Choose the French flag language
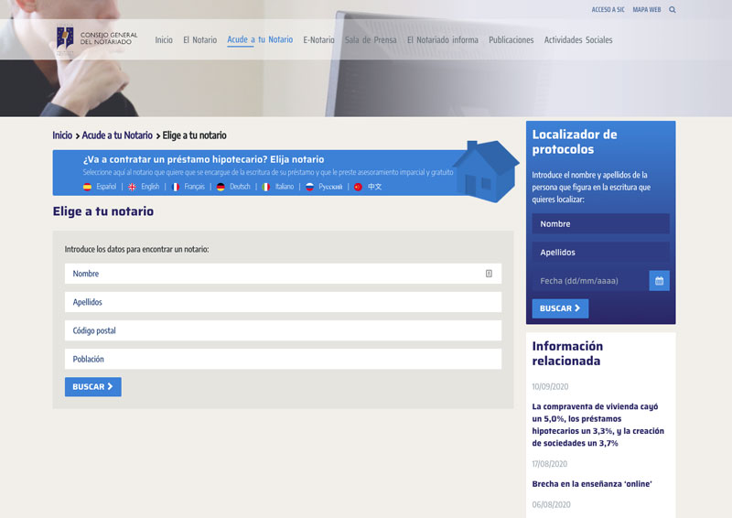The image size is (732, 518). [176, 187]
